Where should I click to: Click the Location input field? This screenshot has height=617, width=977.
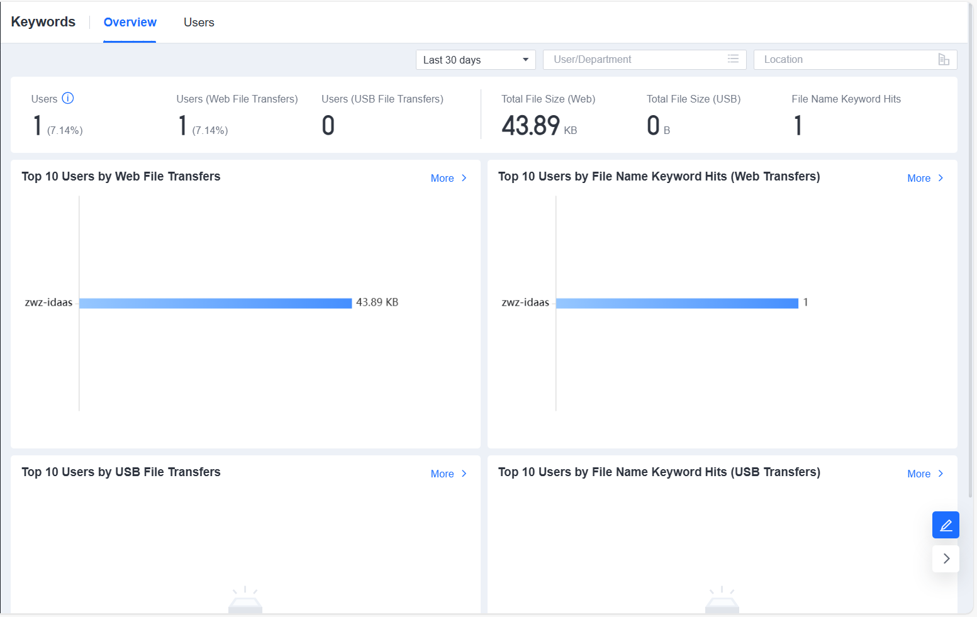click(x=855, y=60)
